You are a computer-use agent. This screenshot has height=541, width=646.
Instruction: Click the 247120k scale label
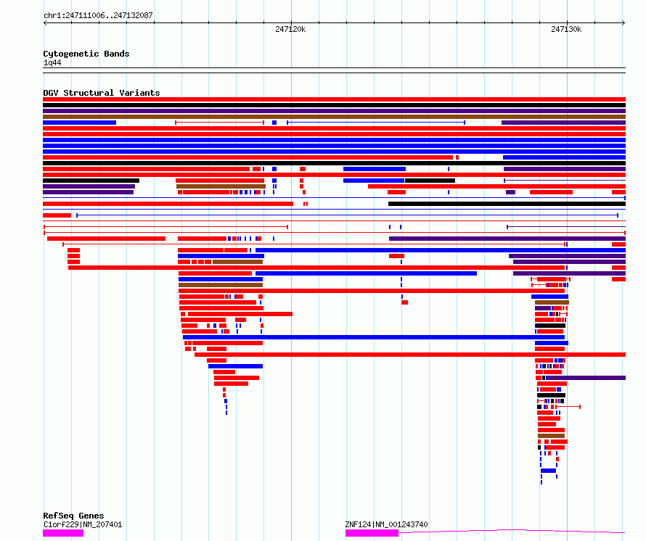click(x=290, y=29)
